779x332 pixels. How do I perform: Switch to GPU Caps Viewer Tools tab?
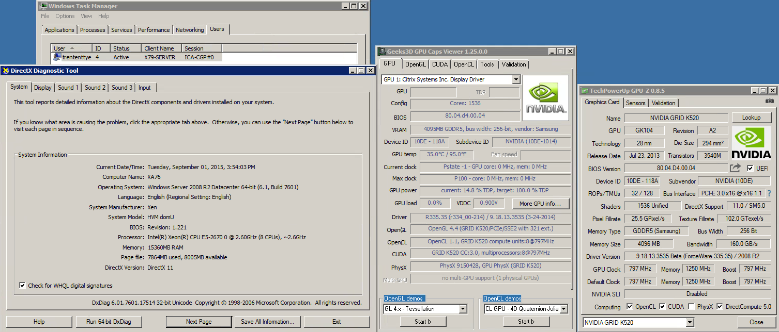point(487,64)
